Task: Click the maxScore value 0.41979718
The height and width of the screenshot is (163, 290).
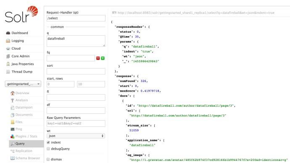Action: click(x=150, y=91)
